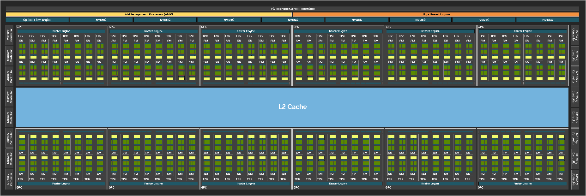Select the Raster Engine in the bottom-left GPC
Image resolution: width=586 pixels, height=196 pixels.
[61, 183]
